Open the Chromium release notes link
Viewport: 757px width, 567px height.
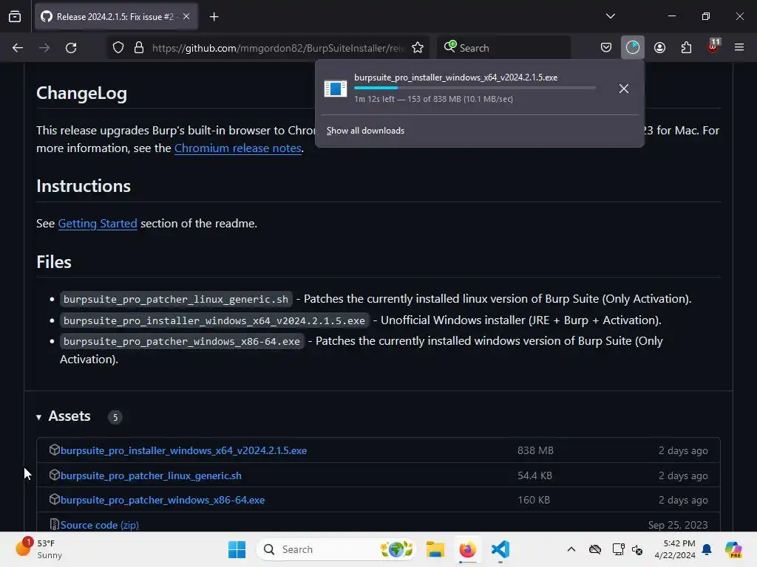click(237, 148)
